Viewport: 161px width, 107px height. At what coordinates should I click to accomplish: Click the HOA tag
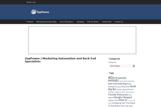pyautogui.click(x=117, y=100)
